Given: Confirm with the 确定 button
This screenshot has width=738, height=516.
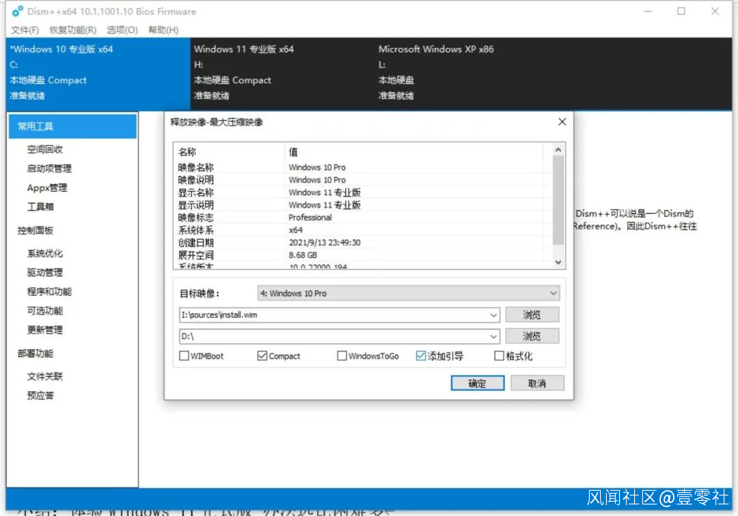Looking at the screenshot, I should coord(477,383).
